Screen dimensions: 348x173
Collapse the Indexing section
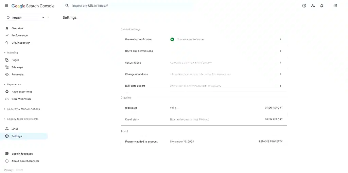coord(12,53)
